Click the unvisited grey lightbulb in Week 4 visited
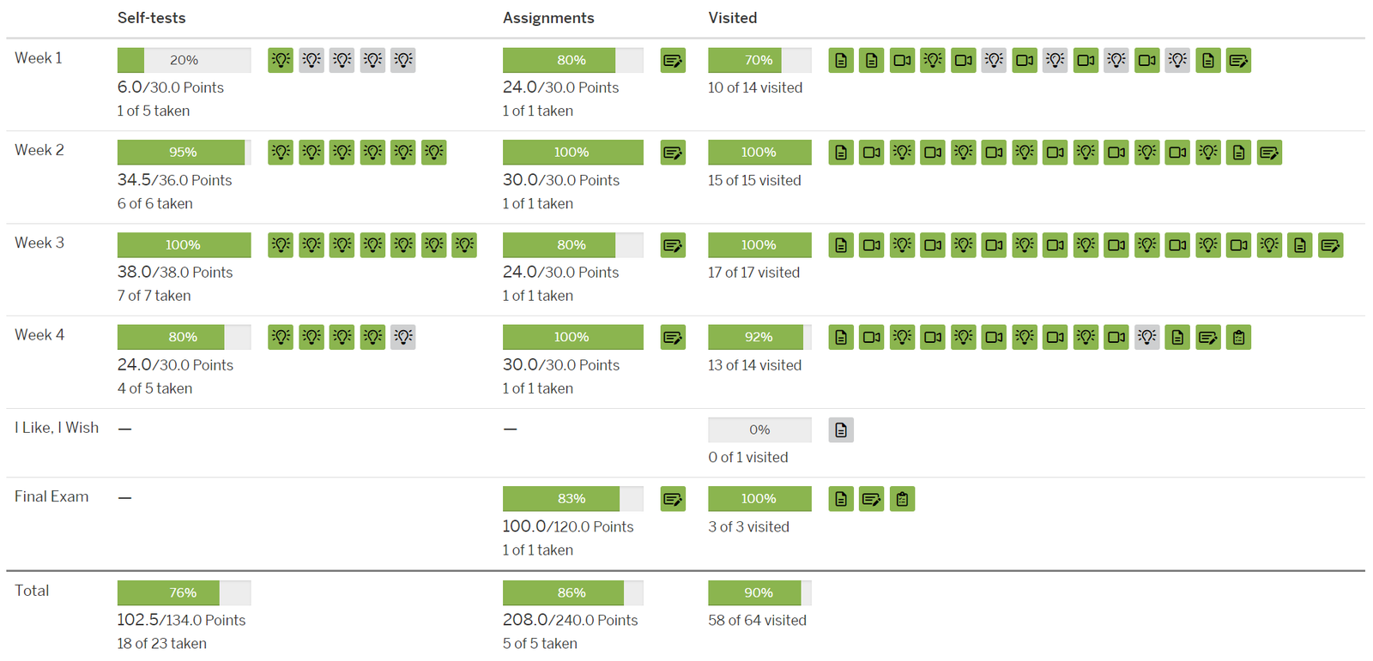The width and height of the screenshot is (1373, 661). click(x=1146, y=337)
